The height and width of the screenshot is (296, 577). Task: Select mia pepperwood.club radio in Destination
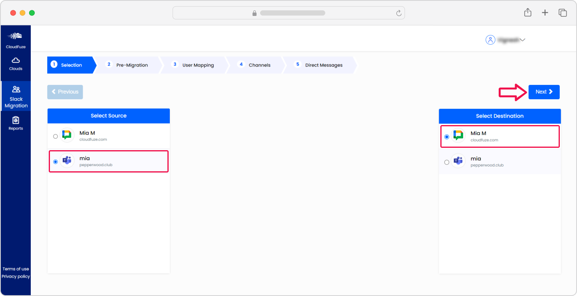[447, 162]
